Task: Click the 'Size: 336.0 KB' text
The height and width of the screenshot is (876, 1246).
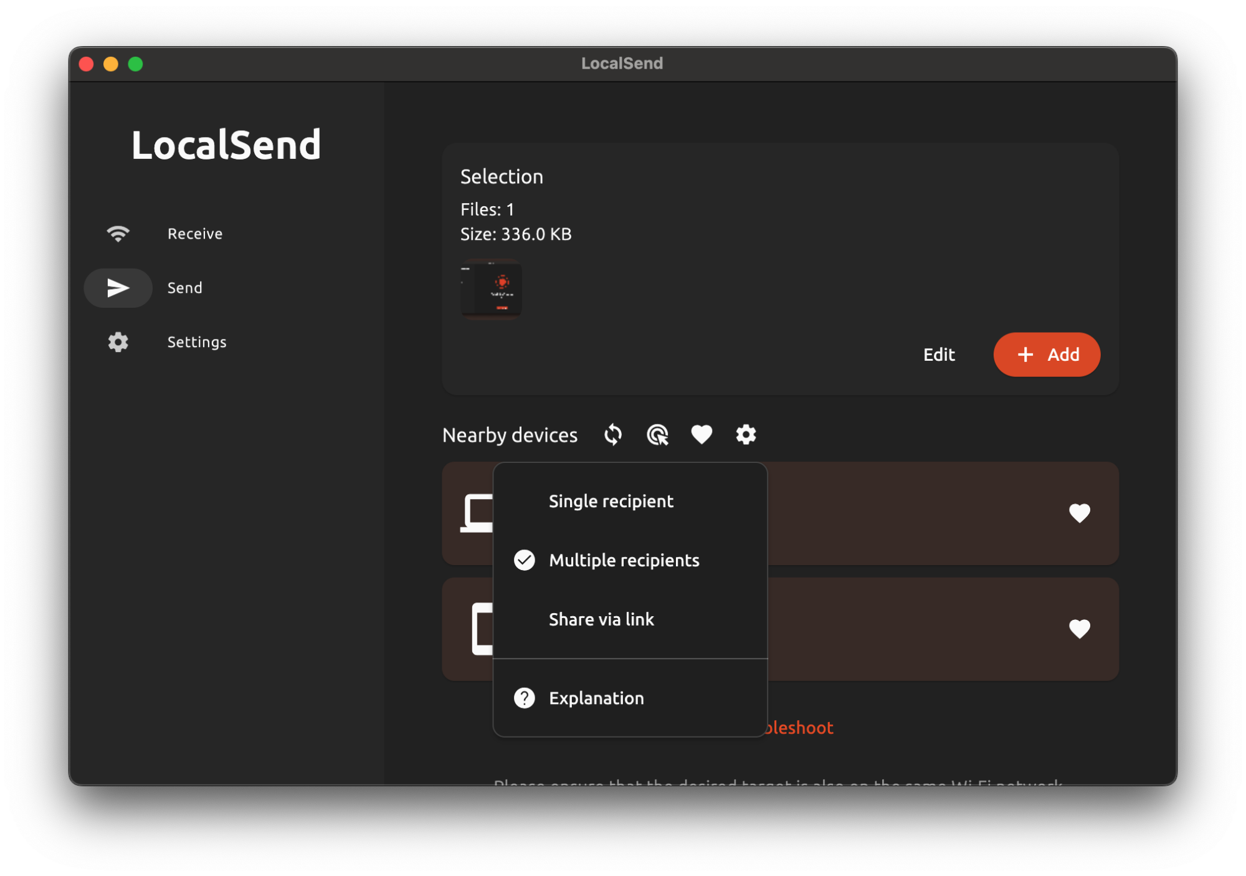Action: tap(516, 234)
